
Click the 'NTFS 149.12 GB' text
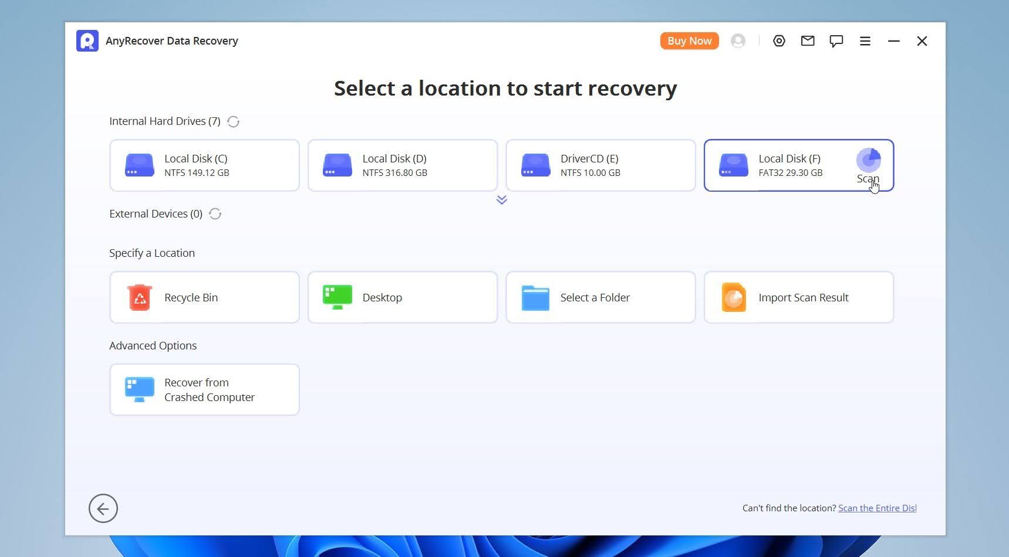point(197,173)
